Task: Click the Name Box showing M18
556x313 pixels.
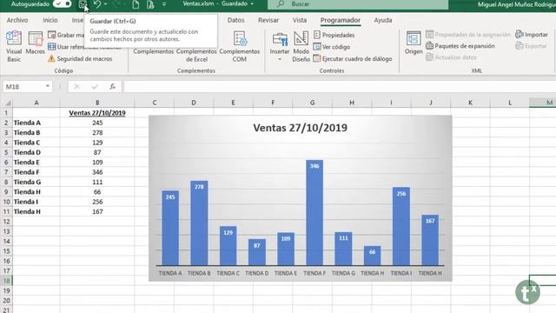Action: [23, 86]
